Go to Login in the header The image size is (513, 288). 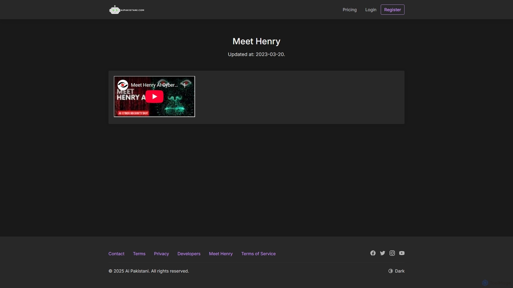(x=371, y=10)
